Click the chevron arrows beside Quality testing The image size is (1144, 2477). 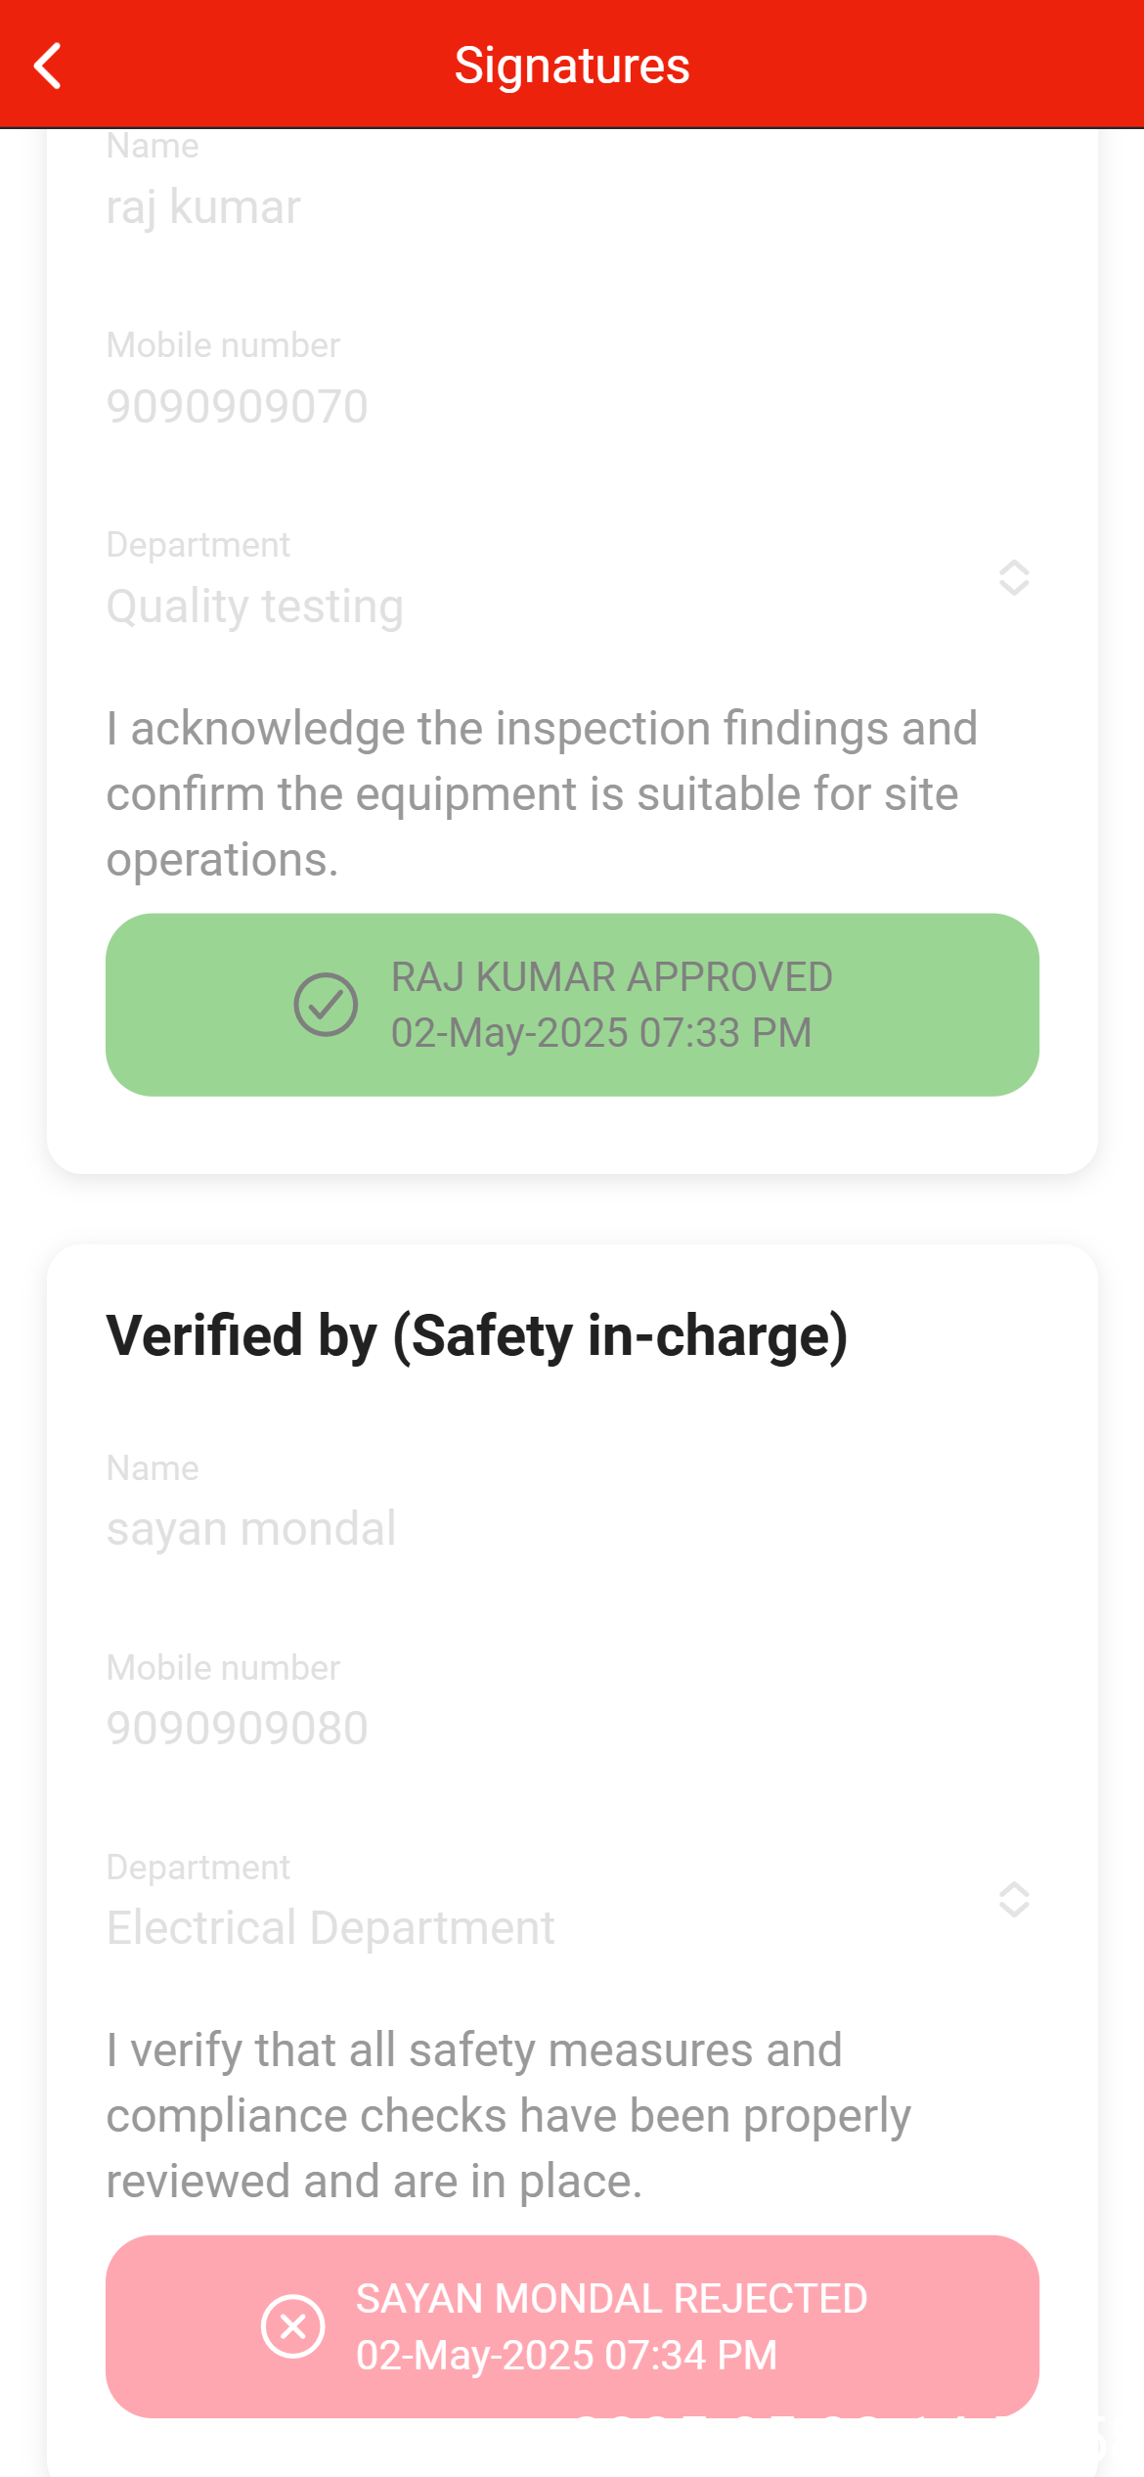pos(1014,578)
